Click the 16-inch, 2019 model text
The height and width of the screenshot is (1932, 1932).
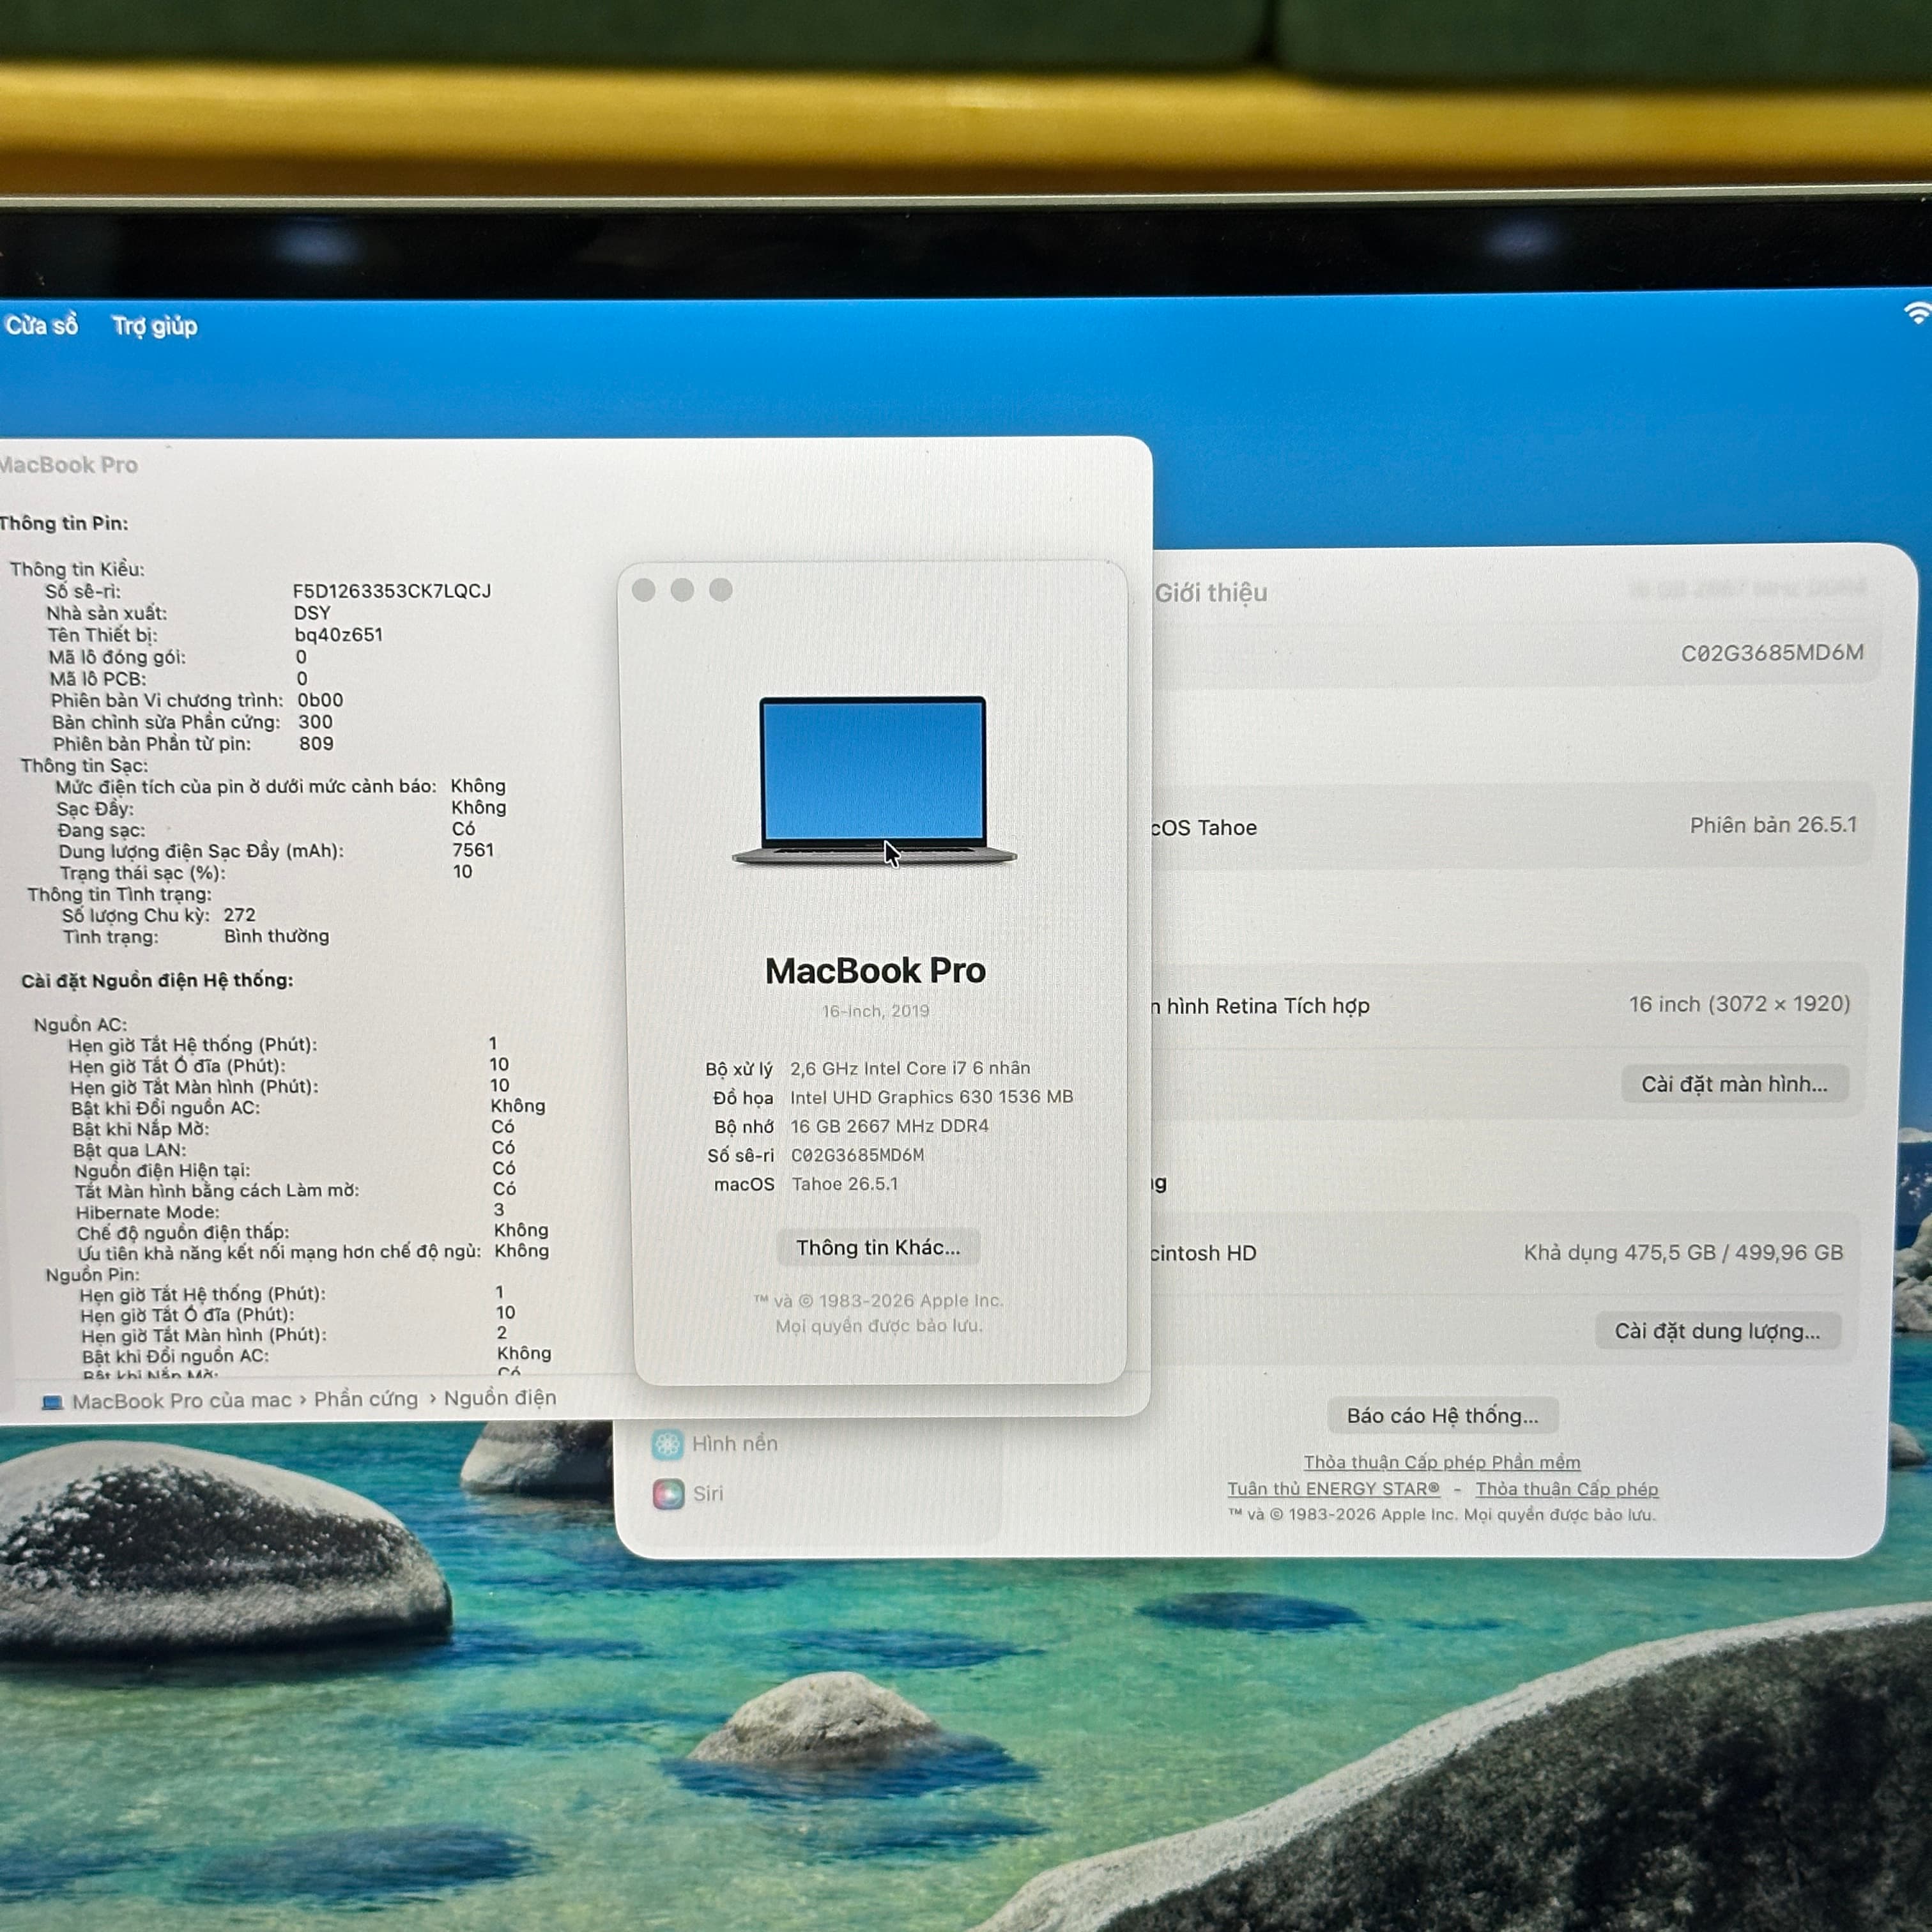[x=875, y=1011]
